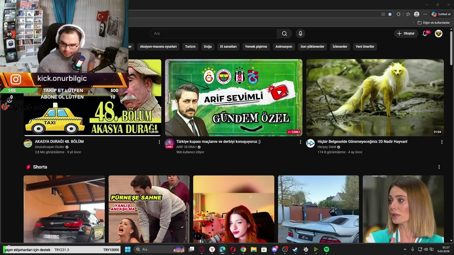This screenshot has height=255, width=454.
Task: Open the ARİF SEVİMLİ channel name link
Action: click(186, 147)
